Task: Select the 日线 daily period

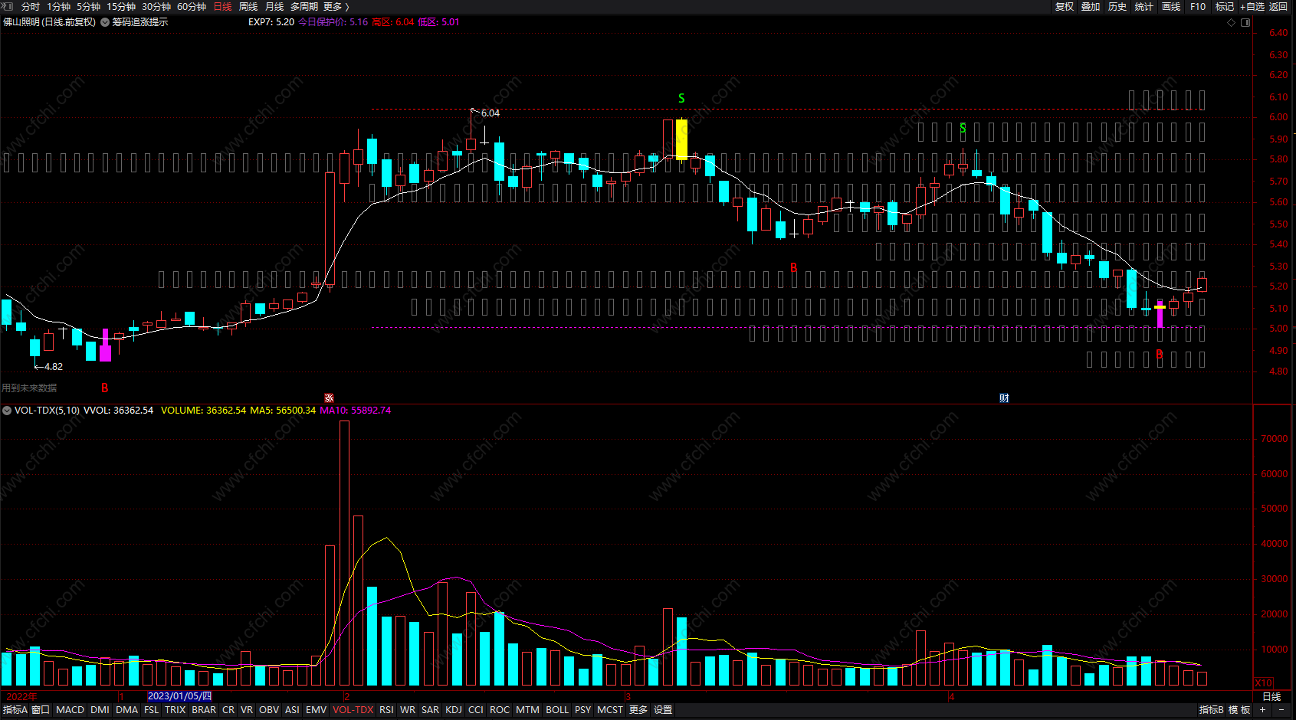Action: (x=222, y=6)
